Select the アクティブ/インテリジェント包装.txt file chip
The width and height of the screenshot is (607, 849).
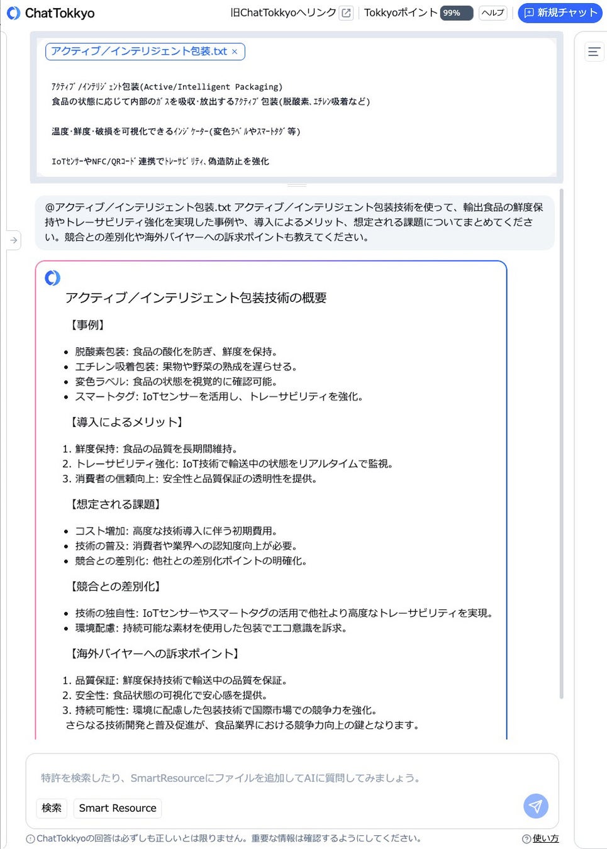[145, 51]
